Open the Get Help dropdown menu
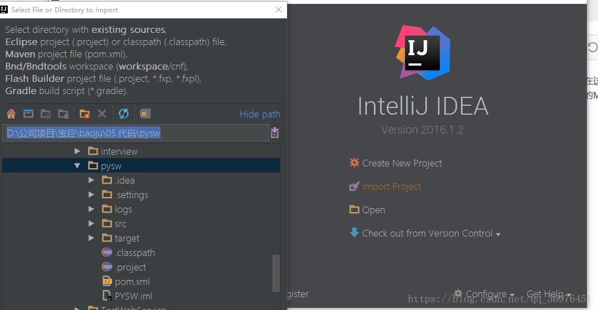Image resolution: width=598 pixels, height=310 pixels. tap(548, 294)
